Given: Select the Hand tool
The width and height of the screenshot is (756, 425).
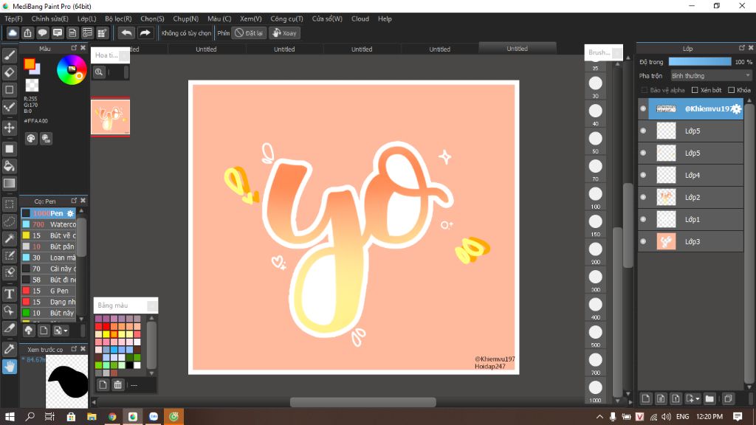Looking at the screenshot, I should pyautogui.click(x=9, y=367).
